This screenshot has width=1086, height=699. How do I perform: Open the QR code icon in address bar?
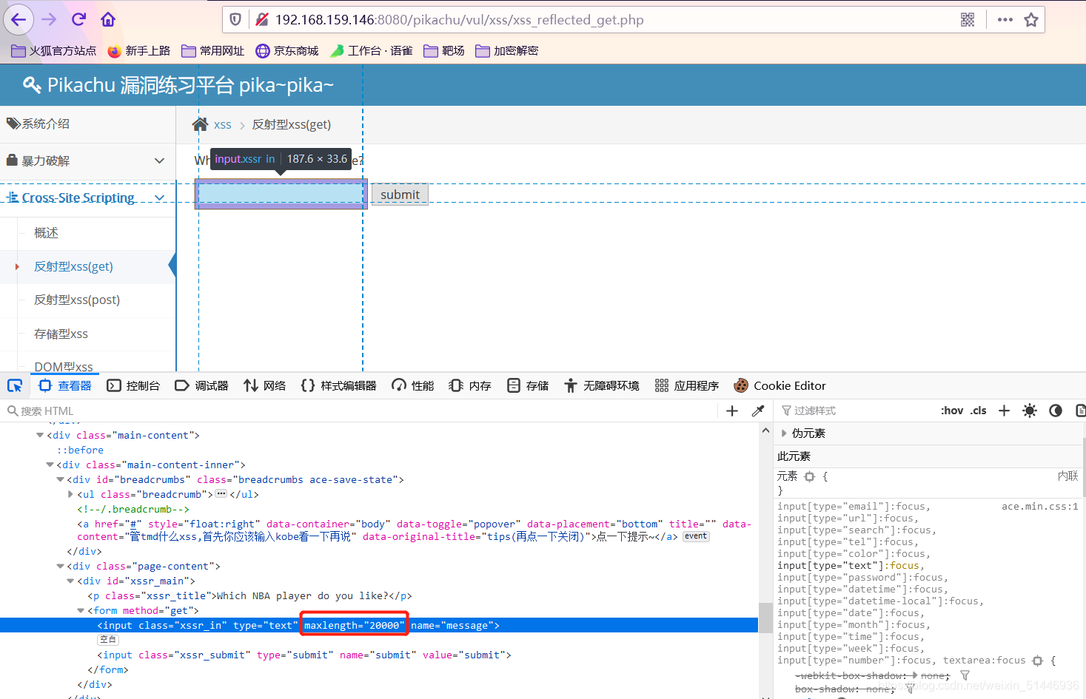tap(968, 20)
